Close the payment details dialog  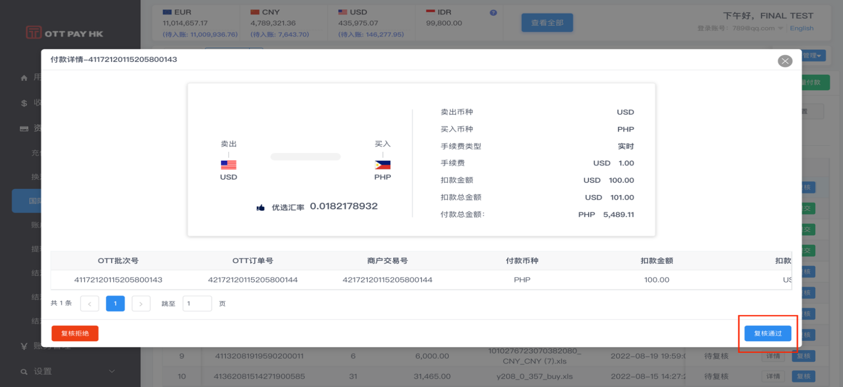tap(785, 61)
